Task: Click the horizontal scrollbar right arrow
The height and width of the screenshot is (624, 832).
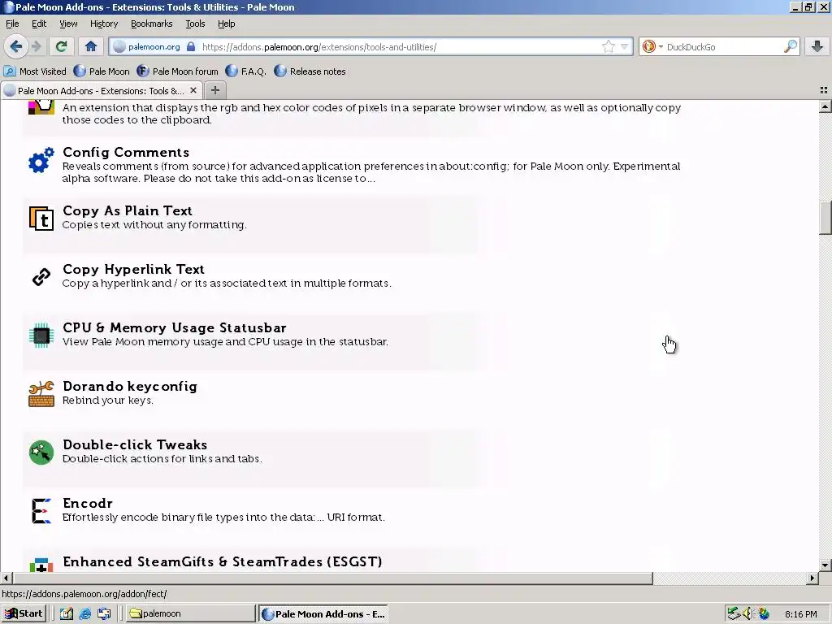Action: tap(812, 578)
